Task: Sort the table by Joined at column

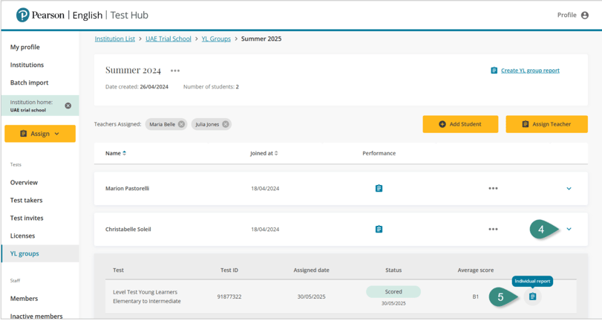Action: [x=264, y=153]
